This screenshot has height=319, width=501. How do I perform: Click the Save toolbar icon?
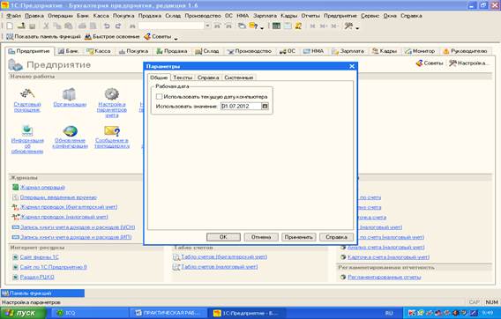click(x=33, y=26)
